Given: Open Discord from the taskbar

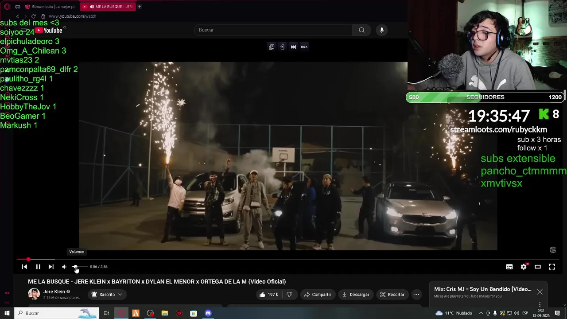Looking at the screenshot, I should point(208,313).
